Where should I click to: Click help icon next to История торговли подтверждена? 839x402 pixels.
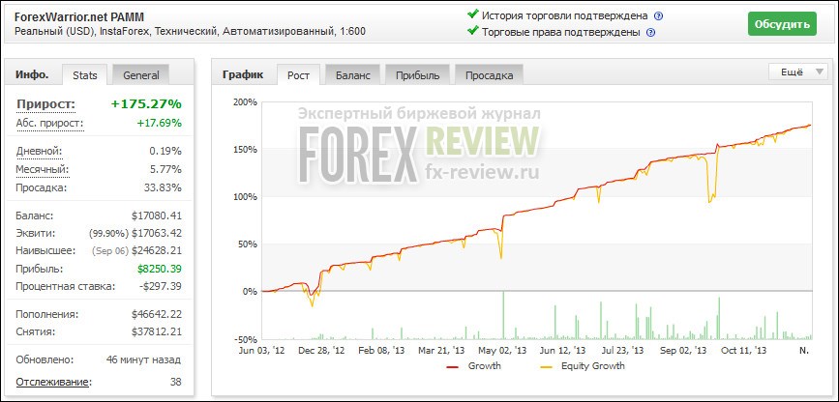(x=659, y=16)
